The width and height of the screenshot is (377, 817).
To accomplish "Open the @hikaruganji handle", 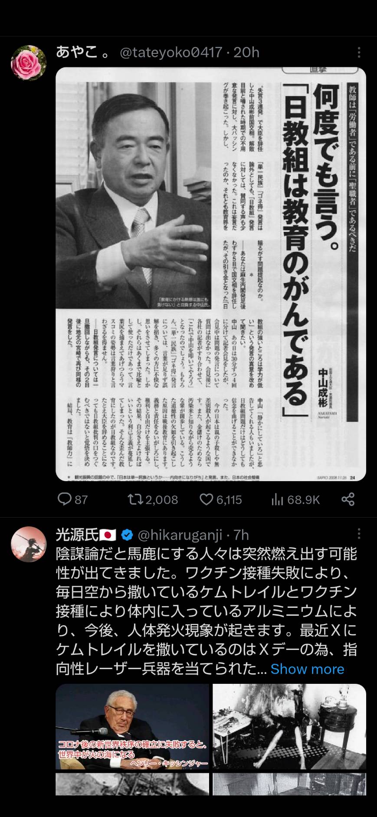I will tap(180, 535).
